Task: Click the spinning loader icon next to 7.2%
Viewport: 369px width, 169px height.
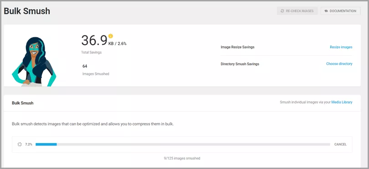Action: point(20,144)
